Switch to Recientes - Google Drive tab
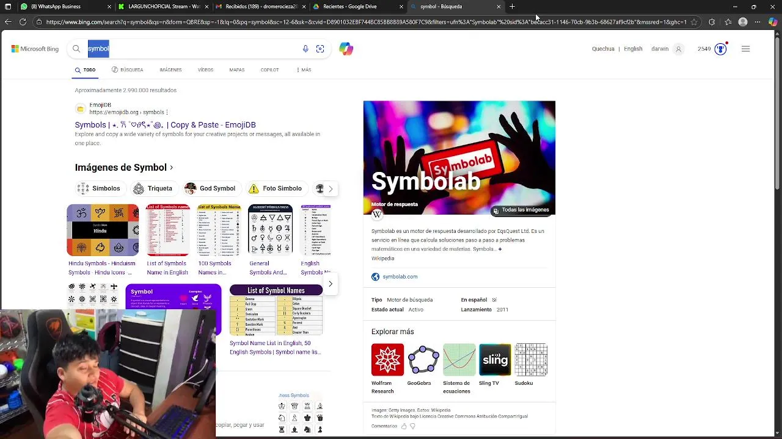Image resolution: width=782 pixels, height=439 pixels. click(x=359, y=7)
